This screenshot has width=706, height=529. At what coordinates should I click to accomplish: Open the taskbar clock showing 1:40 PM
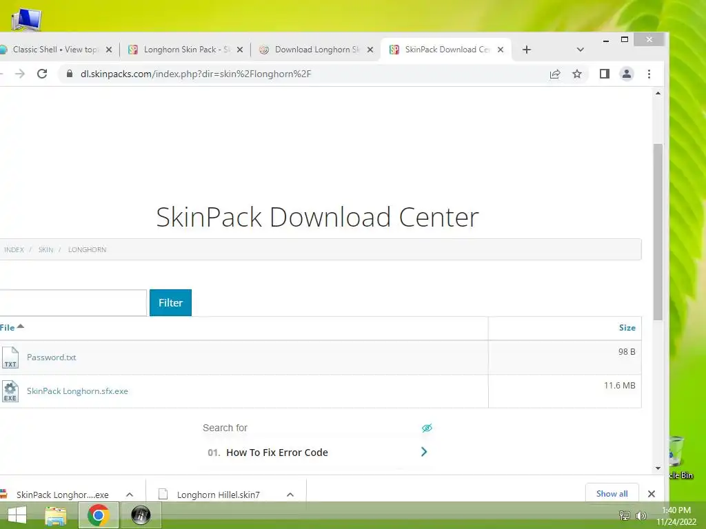[x=676, y=516]
